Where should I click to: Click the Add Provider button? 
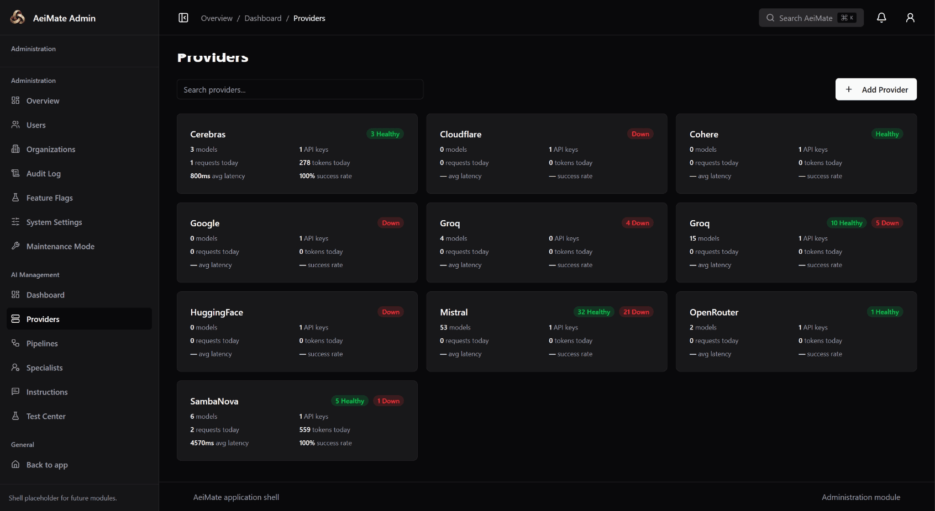[x=876, y=89]
